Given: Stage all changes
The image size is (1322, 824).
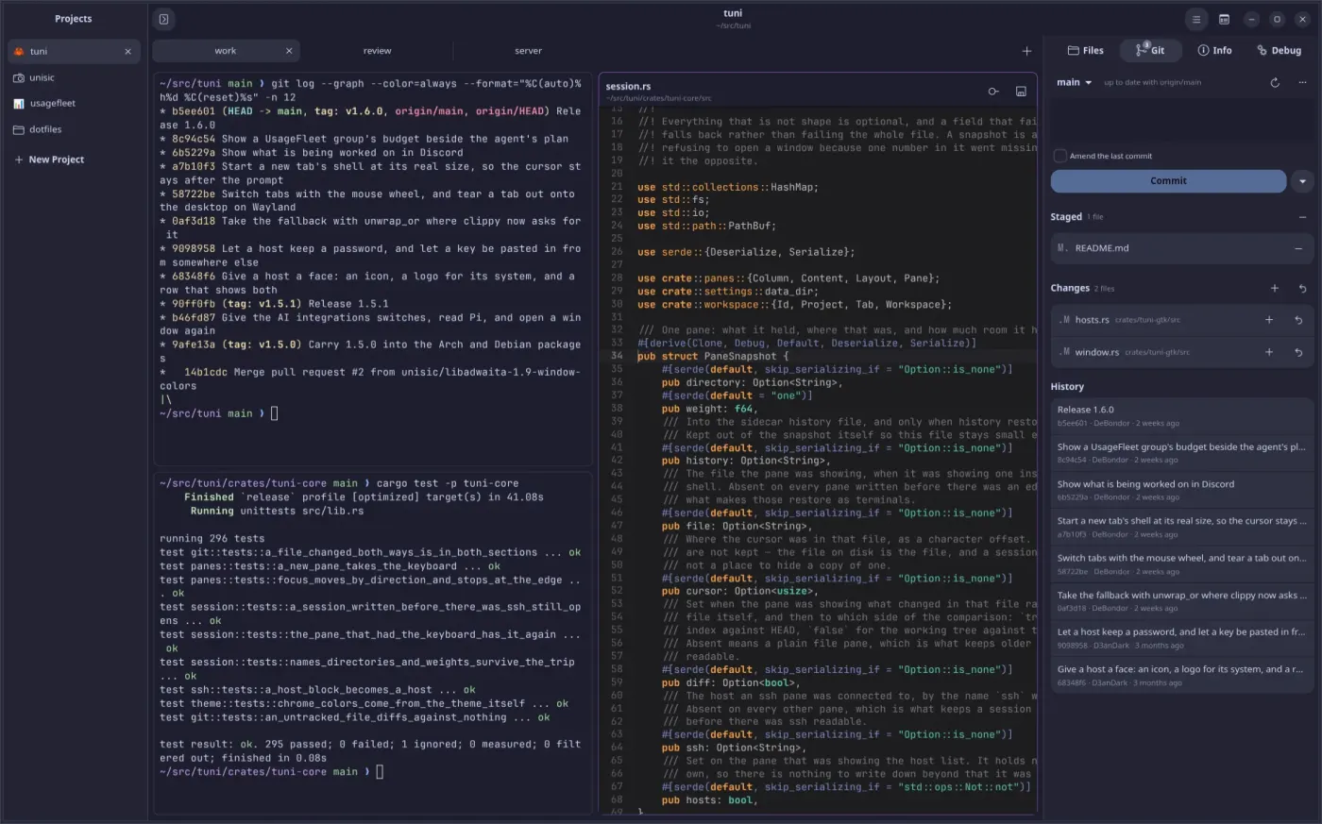Looking at the screenshot, I should [x=1274, y=289].
